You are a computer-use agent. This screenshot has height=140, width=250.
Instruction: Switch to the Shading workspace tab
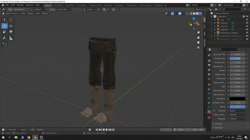(108, 6)
